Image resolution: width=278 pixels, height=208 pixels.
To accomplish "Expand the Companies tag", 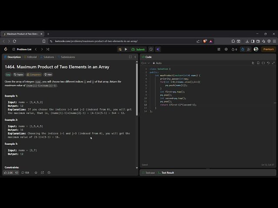I will pos(34,75).
